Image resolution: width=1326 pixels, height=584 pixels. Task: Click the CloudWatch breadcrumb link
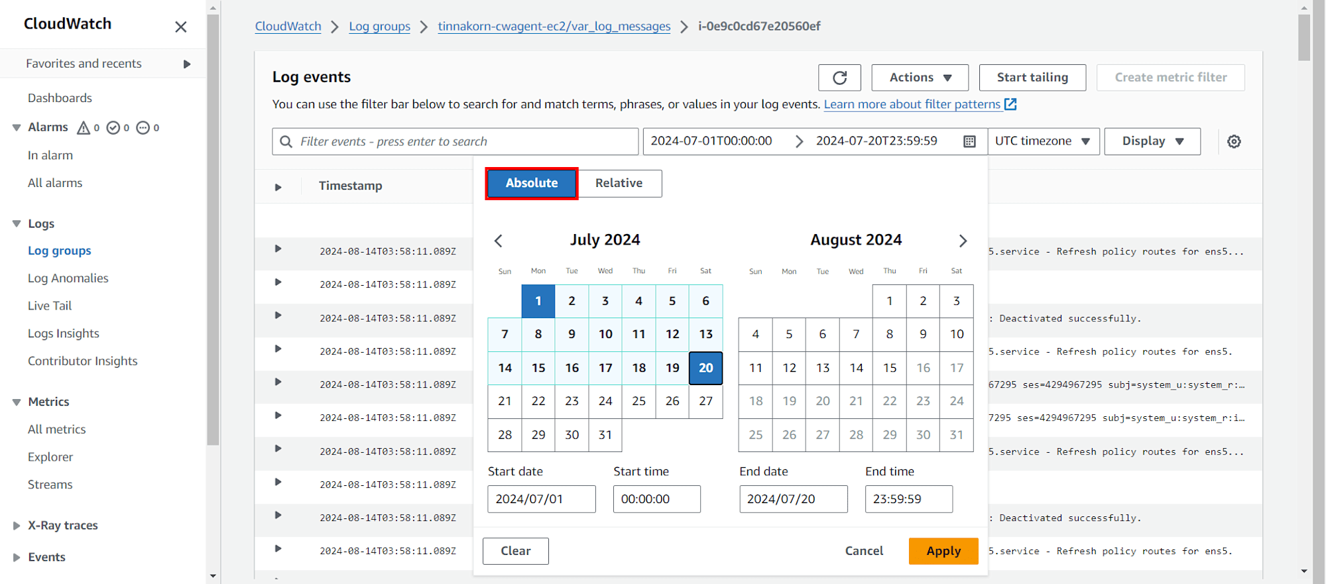click(288, 27)
